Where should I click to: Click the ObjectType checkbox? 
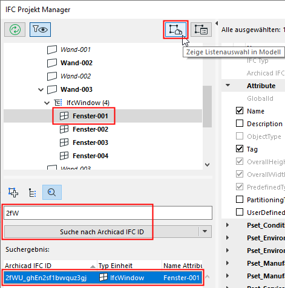click(240, 136)
